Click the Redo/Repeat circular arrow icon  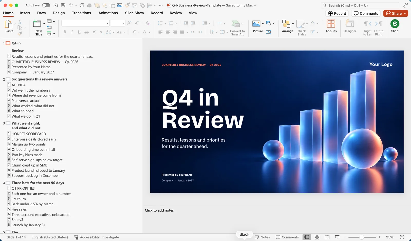82,5
